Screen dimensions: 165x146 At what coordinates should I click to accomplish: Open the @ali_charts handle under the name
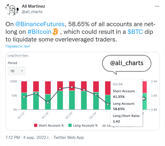coord(32,12)
